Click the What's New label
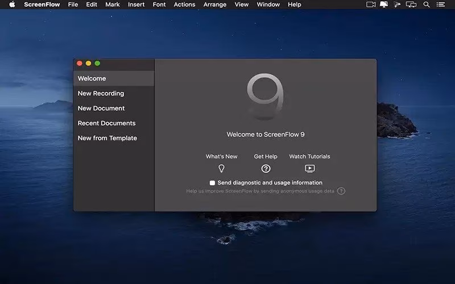Screen dimensions: 455x284 click(x=221, y=157)
